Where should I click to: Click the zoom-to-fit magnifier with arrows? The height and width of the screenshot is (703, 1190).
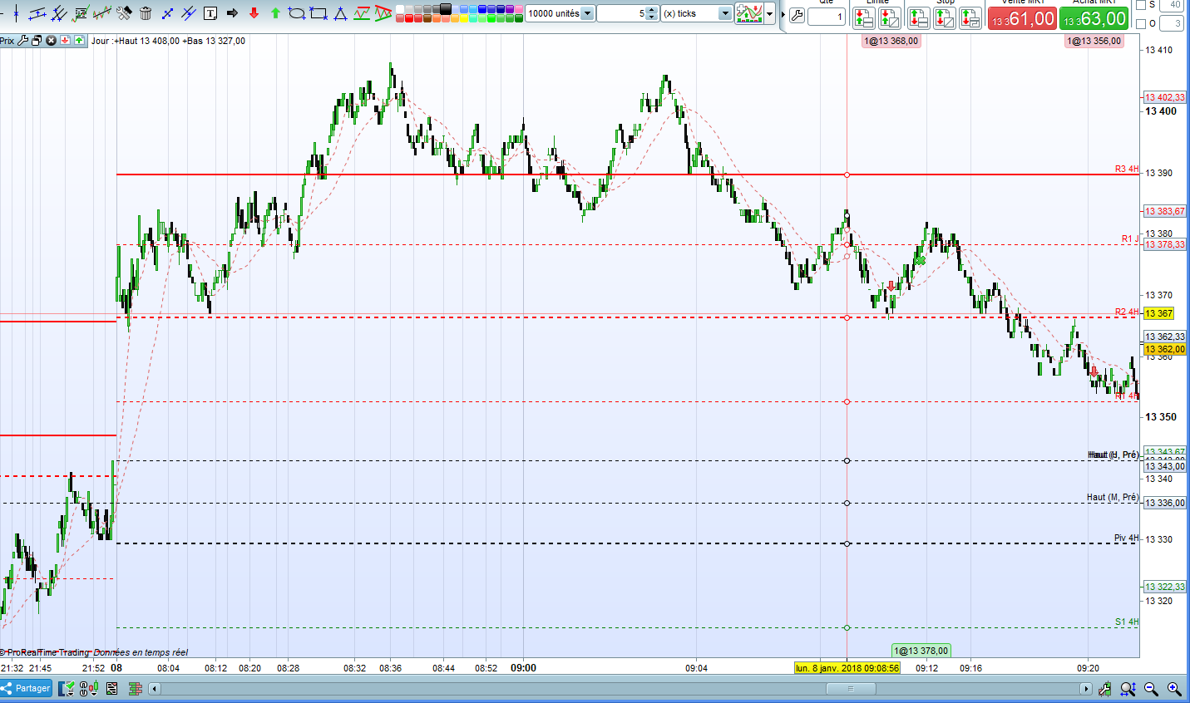1128,689
